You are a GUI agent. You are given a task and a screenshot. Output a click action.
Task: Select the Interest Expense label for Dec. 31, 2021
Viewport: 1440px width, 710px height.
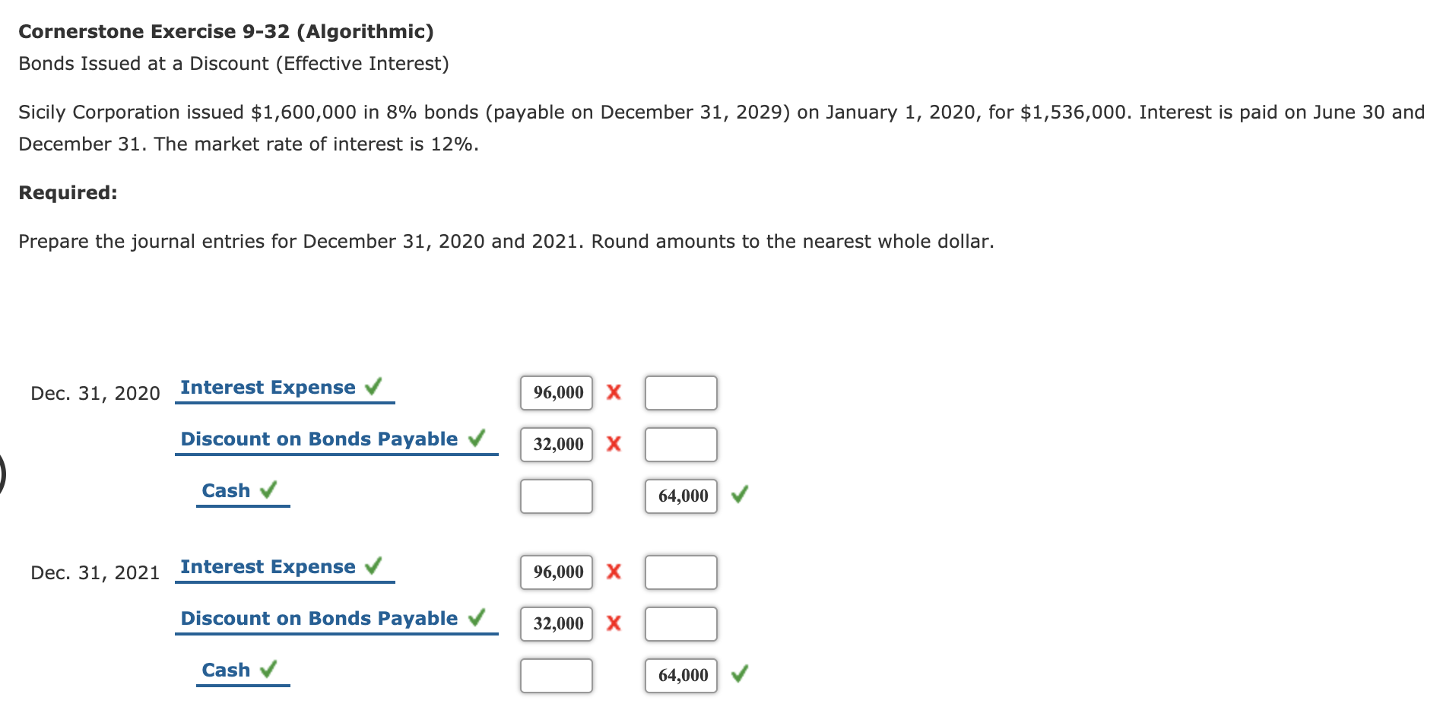(x=267, y=566)
